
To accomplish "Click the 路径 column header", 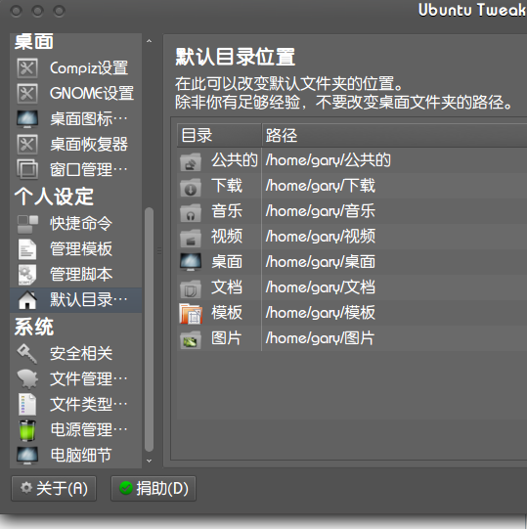I will pos(394,135).
